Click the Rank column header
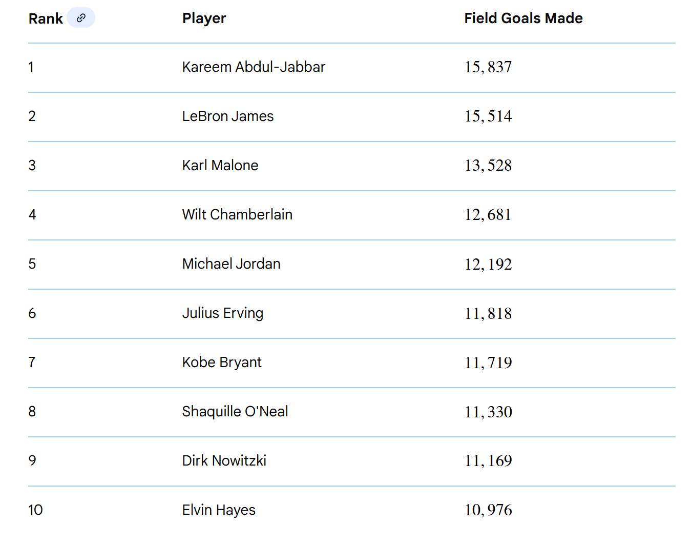Viewport: 692px width, 544px height. (46, 19)
